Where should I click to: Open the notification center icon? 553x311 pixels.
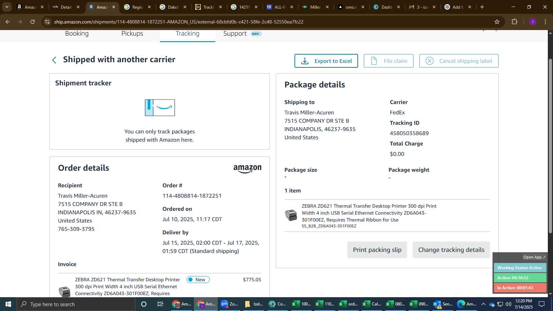(542, 304)
